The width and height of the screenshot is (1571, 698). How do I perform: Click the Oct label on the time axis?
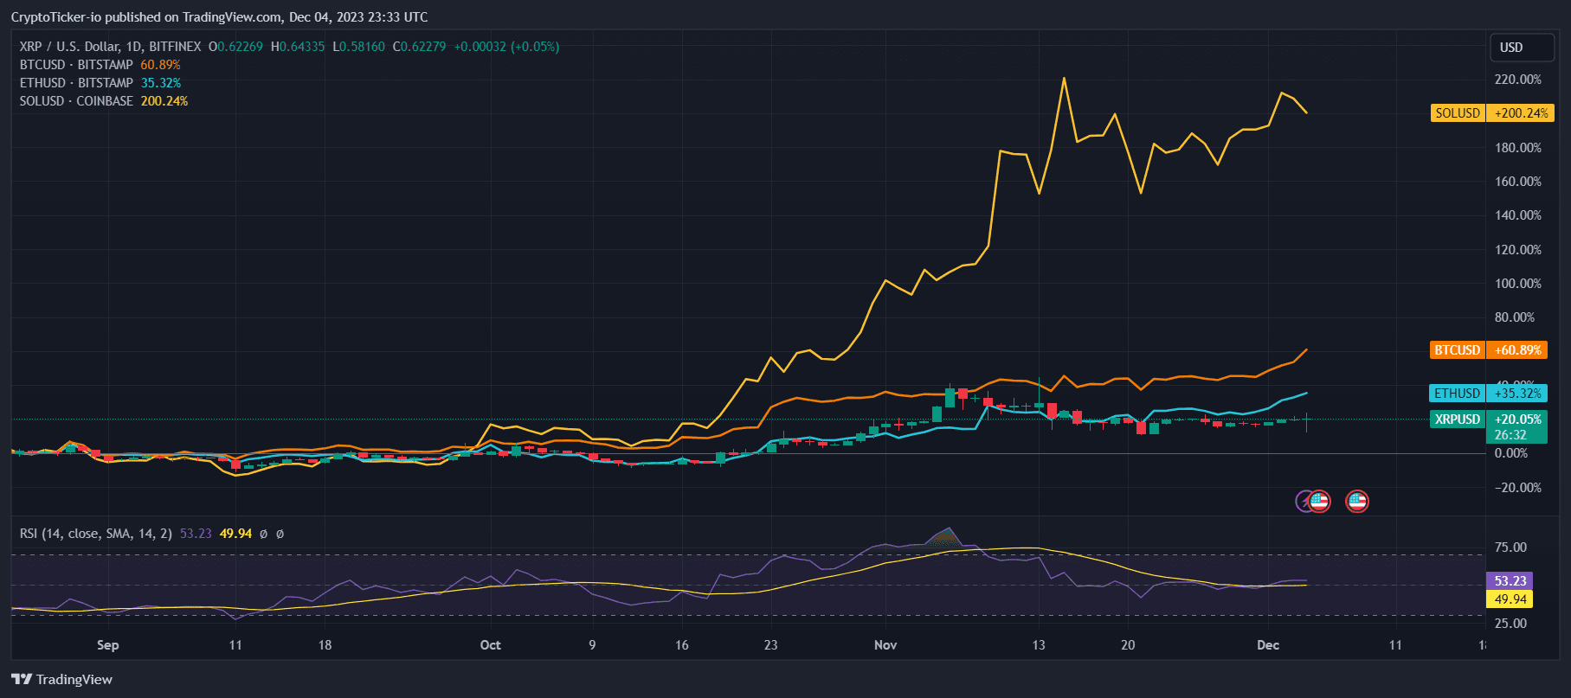click(x=490, y=645)
